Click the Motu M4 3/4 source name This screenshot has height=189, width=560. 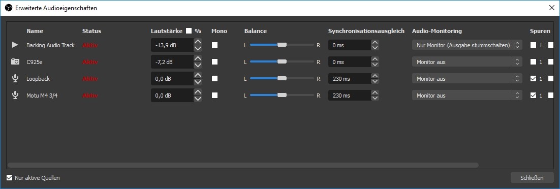(42, 96)
